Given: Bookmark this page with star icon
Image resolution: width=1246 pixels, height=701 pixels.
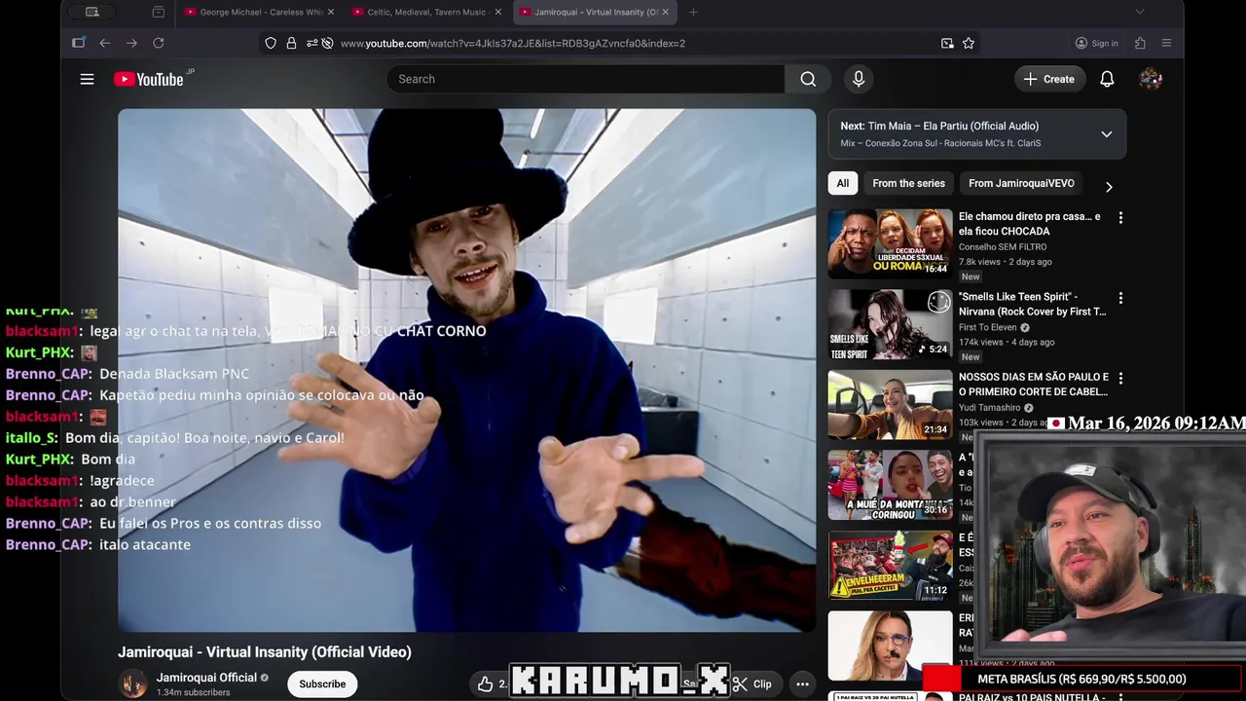Looking at the screenshot, I should coord(969,43).
